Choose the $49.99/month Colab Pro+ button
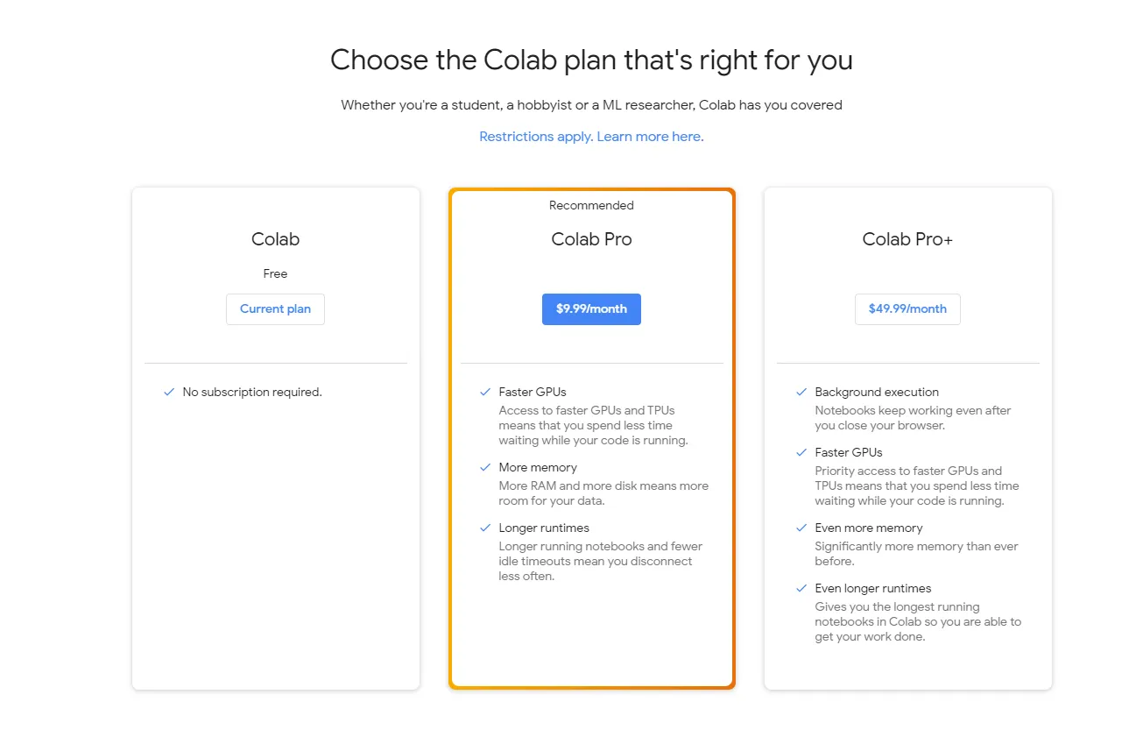This screenshot has width=1143, height=737. pyautogui.click(x=907, y=309)
